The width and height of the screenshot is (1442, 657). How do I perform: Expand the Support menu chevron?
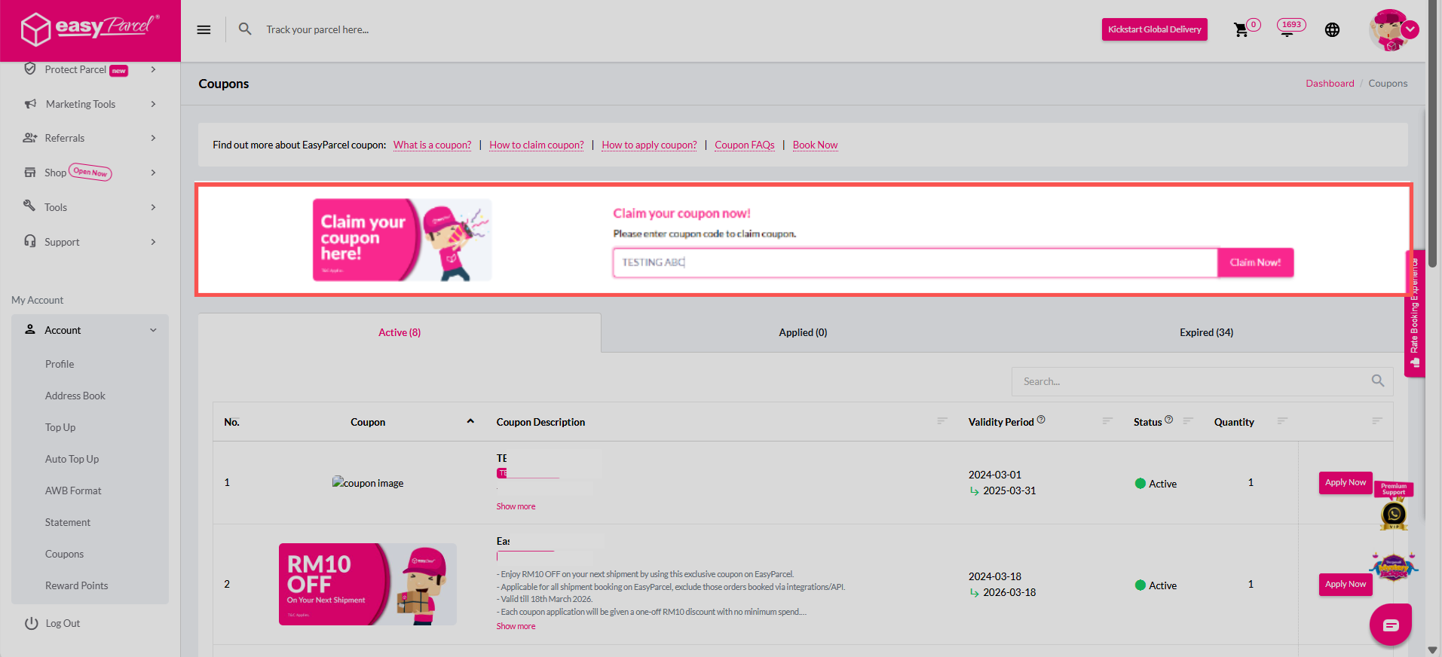point(153,242)
